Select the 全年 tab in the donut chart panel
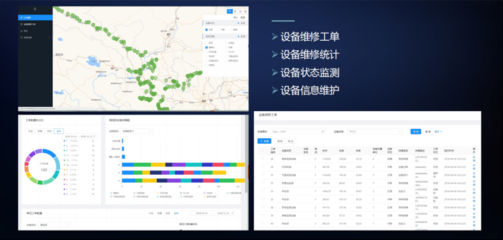The height and width of the screenshot is (240, 503). pos(59,131)
